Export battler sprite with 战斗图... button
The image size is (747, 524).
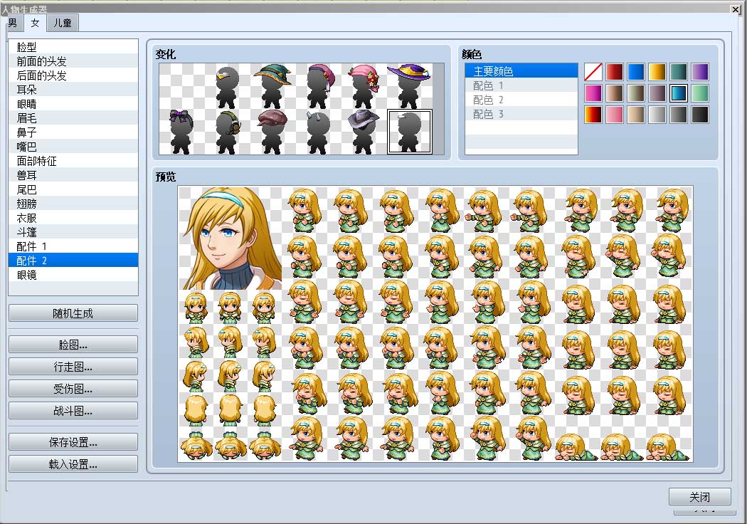(73, 411)
